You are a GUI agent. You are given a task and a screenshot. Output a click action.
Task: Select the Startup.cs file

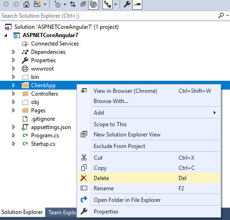click(43, 144)
